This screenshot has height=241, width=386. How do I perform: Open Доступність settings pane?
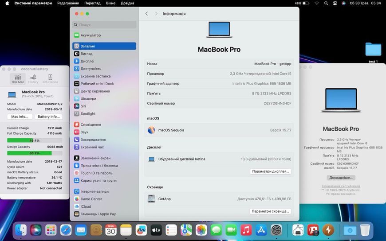[x=104, y=69]
